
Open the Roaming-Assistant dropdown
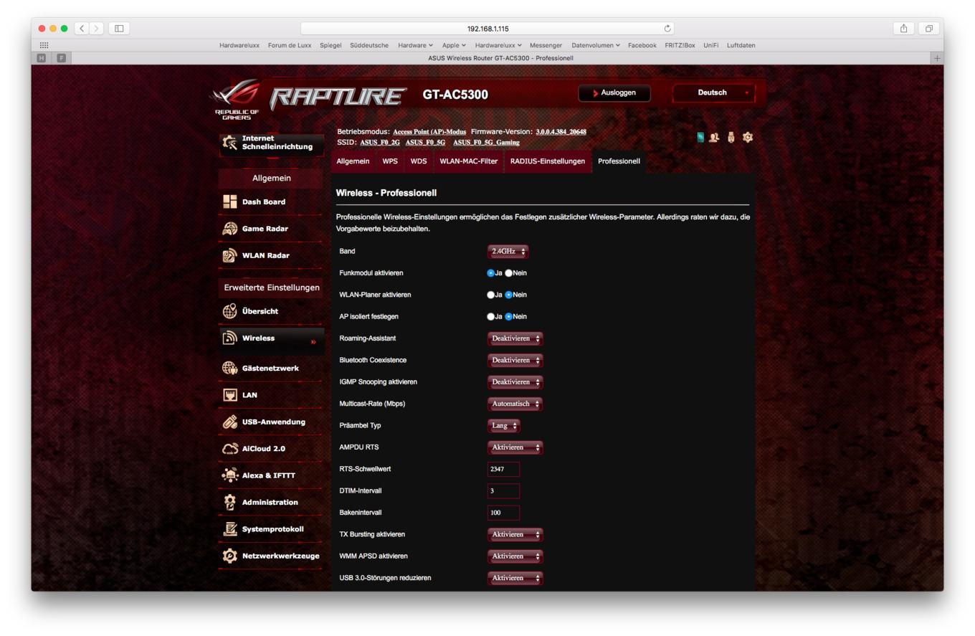pyautogui.click(x=515, y=338)
